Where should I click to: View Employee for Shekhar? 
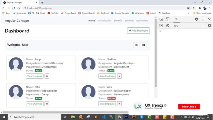coord(107,76)
